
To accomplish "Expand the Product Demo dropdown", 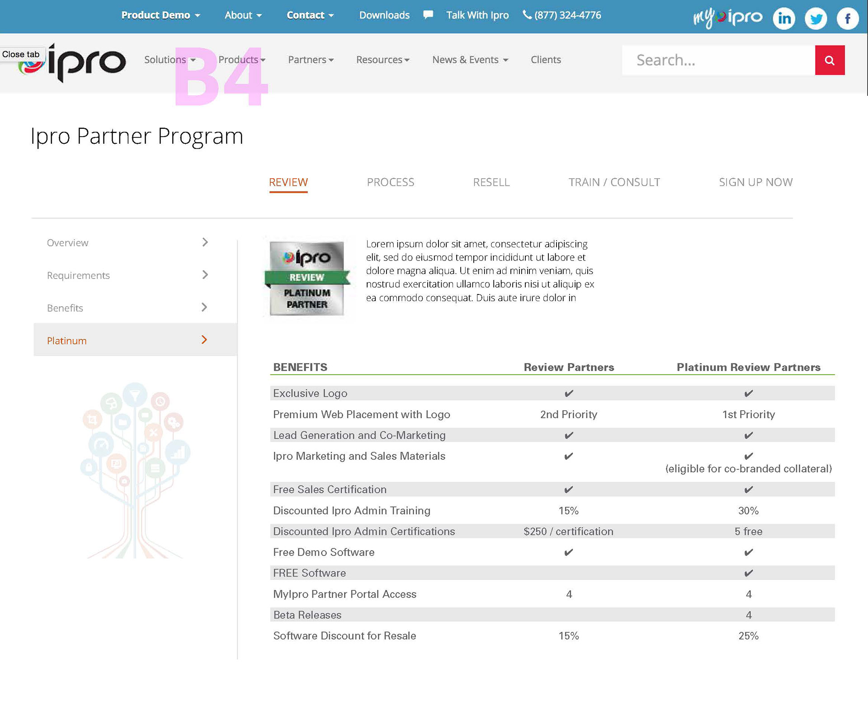I will 160,15.
